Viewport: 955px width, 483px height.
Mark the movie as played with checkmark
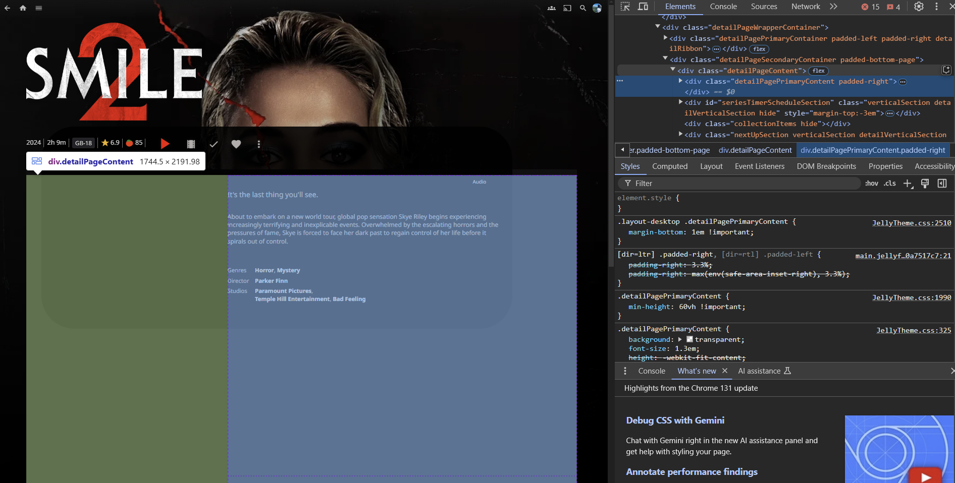pyautogui.click(x=214, y=144)
